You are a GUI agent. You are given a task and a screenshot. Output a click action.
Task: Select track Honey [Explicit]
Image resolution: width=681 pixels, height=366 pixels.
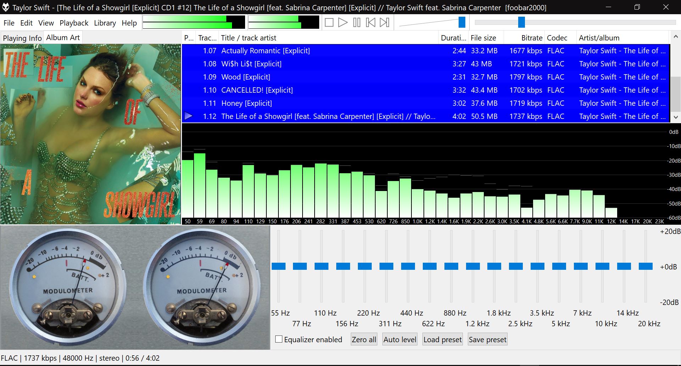coord(426,103)
